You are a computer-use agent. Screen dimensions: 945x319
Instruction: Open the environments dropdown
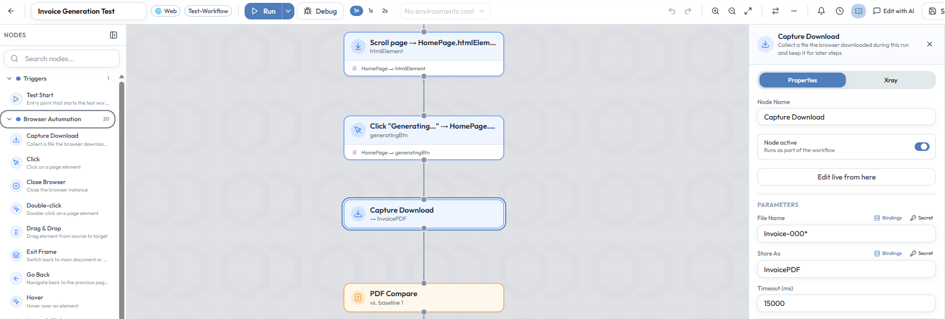coord(445,11)
